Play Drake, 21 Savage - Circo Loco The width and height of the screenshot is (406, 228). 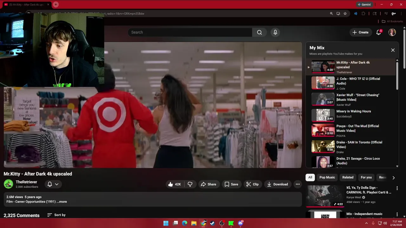[351, 162]
